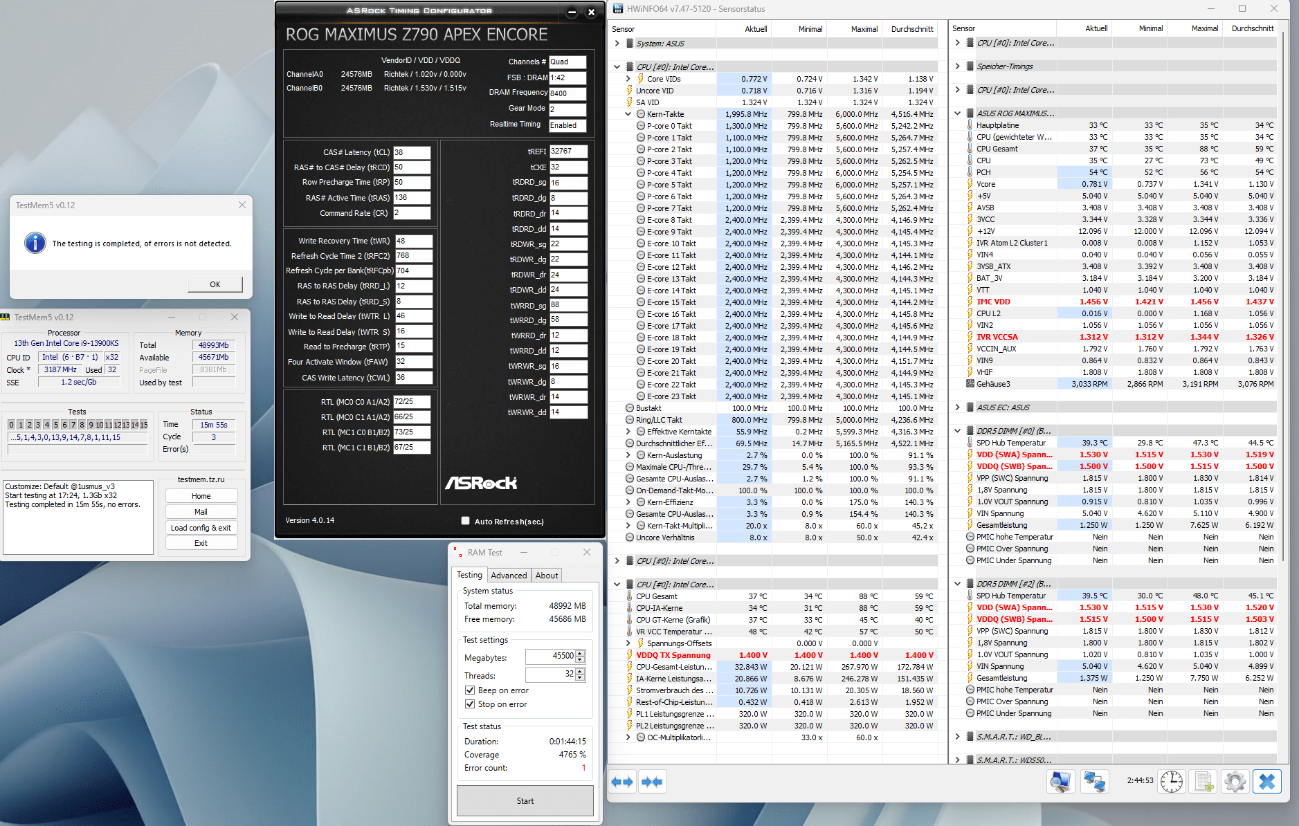Click the Aktuell column header in left sensor panel
The height and width of the screenshot is (826, 1299).
pos(743,29)
